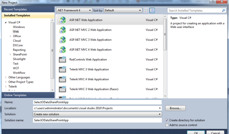This screenshot has height=134, width=229.
Task: Select the Silverlight category
Action: (19, 59)
